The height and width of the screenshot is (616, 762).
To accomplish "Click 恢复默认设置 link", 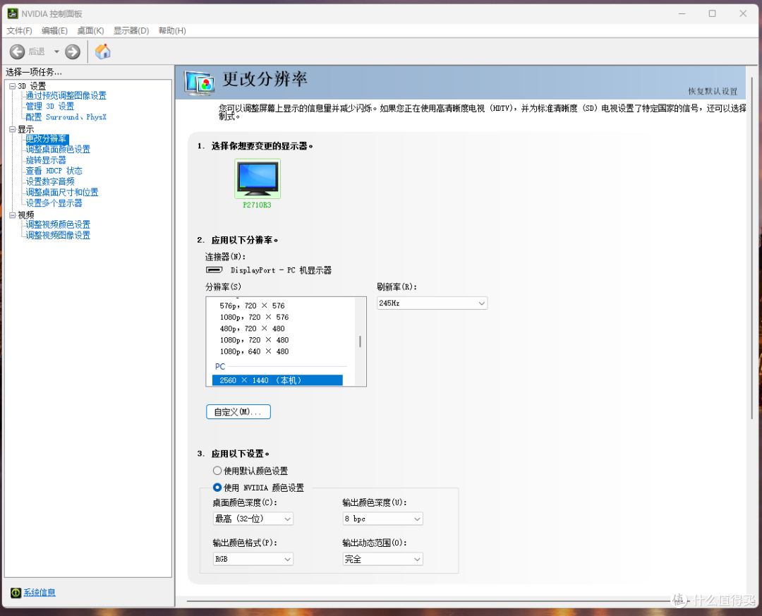I will tap(713, 92).
